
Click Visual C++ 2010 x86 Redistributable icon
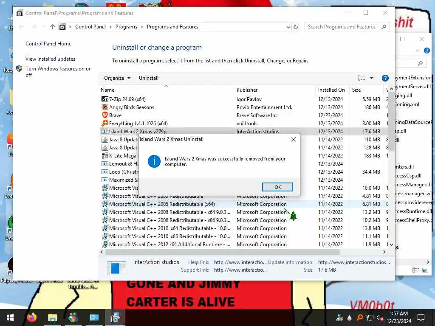pyautogui.click(x=105, y=236)
